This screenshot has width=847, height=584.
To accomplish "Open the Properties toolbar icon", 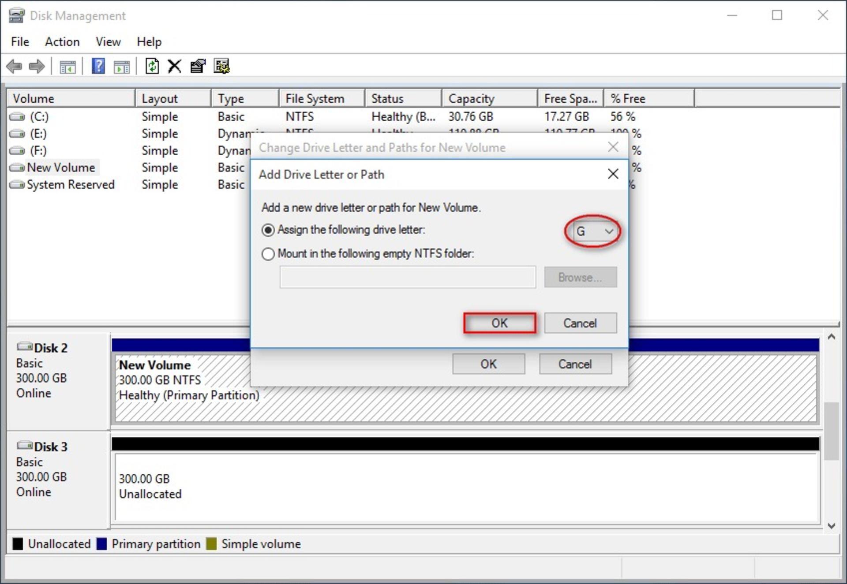I will pyautogui.click(x=198, y=67).
